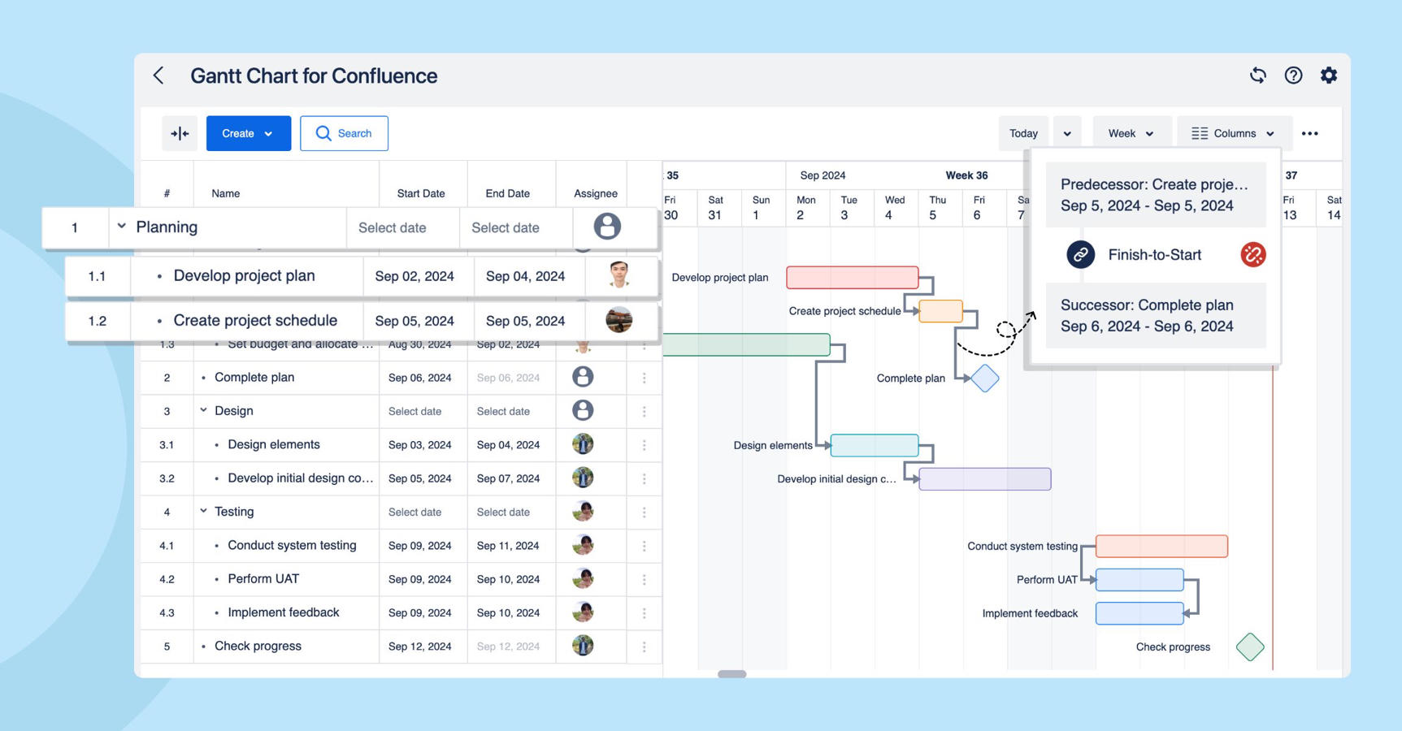This screenshot has height=731, width=1402.
Task: Click Planning end date Select date field
Action: coord(506,227)
